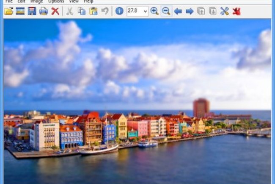
Task: Click the displayed waterfront photo
Action: tap(137, 102)
